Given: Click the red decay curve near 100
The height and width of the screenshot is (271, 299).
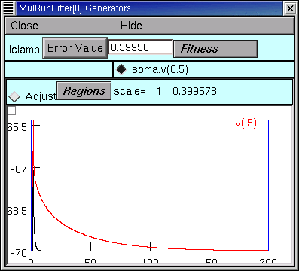Looking at the screenshot, I should click(x=150, y=247).
